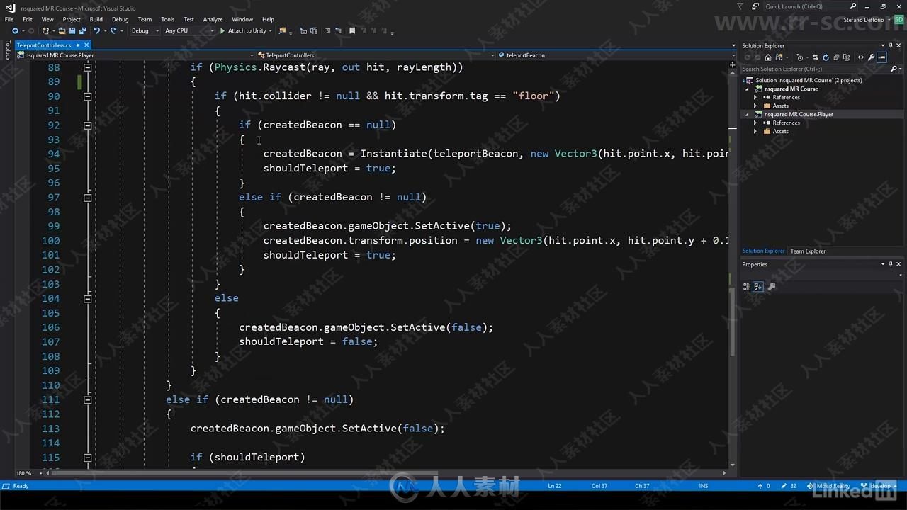Click unpushed commits indicator in status bar
907x510 pixels.
click(x=763, y=486)
